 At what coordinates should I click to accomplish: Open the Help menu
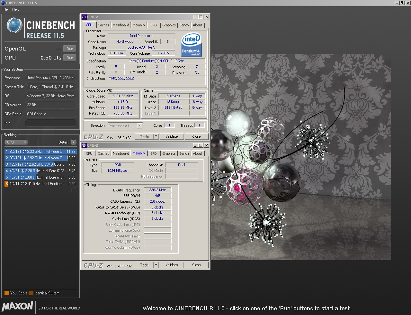click(16, 9)
